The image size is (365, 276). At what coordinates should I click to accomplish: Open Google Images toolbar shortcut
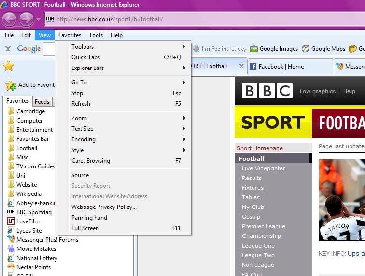point(273,49)
